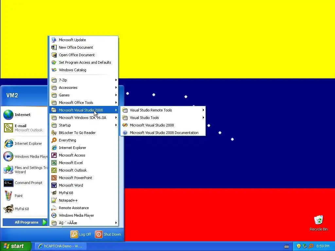Click the Internet globe icon in Start menu
The height and width of the screenshot is (251, 335).
coord(8,115)
